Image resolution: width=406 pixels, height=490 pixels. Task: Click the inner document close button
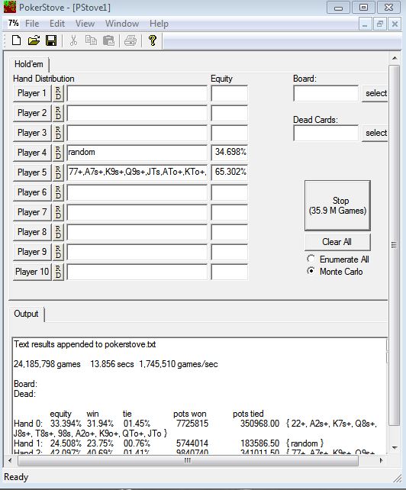395,24
